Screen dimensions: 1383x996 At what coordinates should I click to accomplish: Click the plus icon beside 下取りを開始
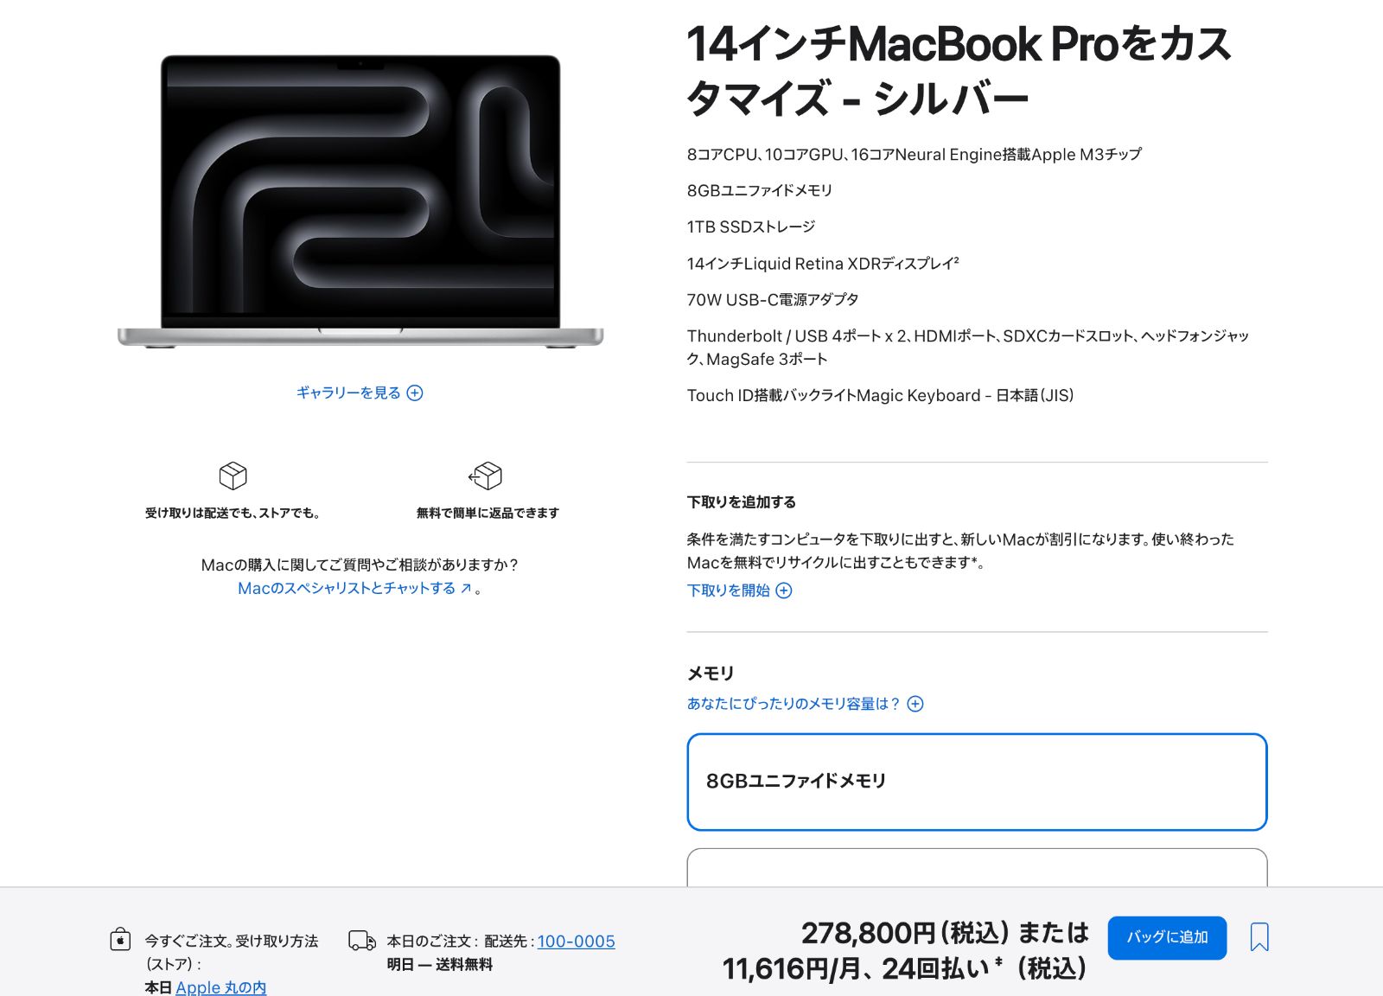pyautogui.click(x=784, y=591)
